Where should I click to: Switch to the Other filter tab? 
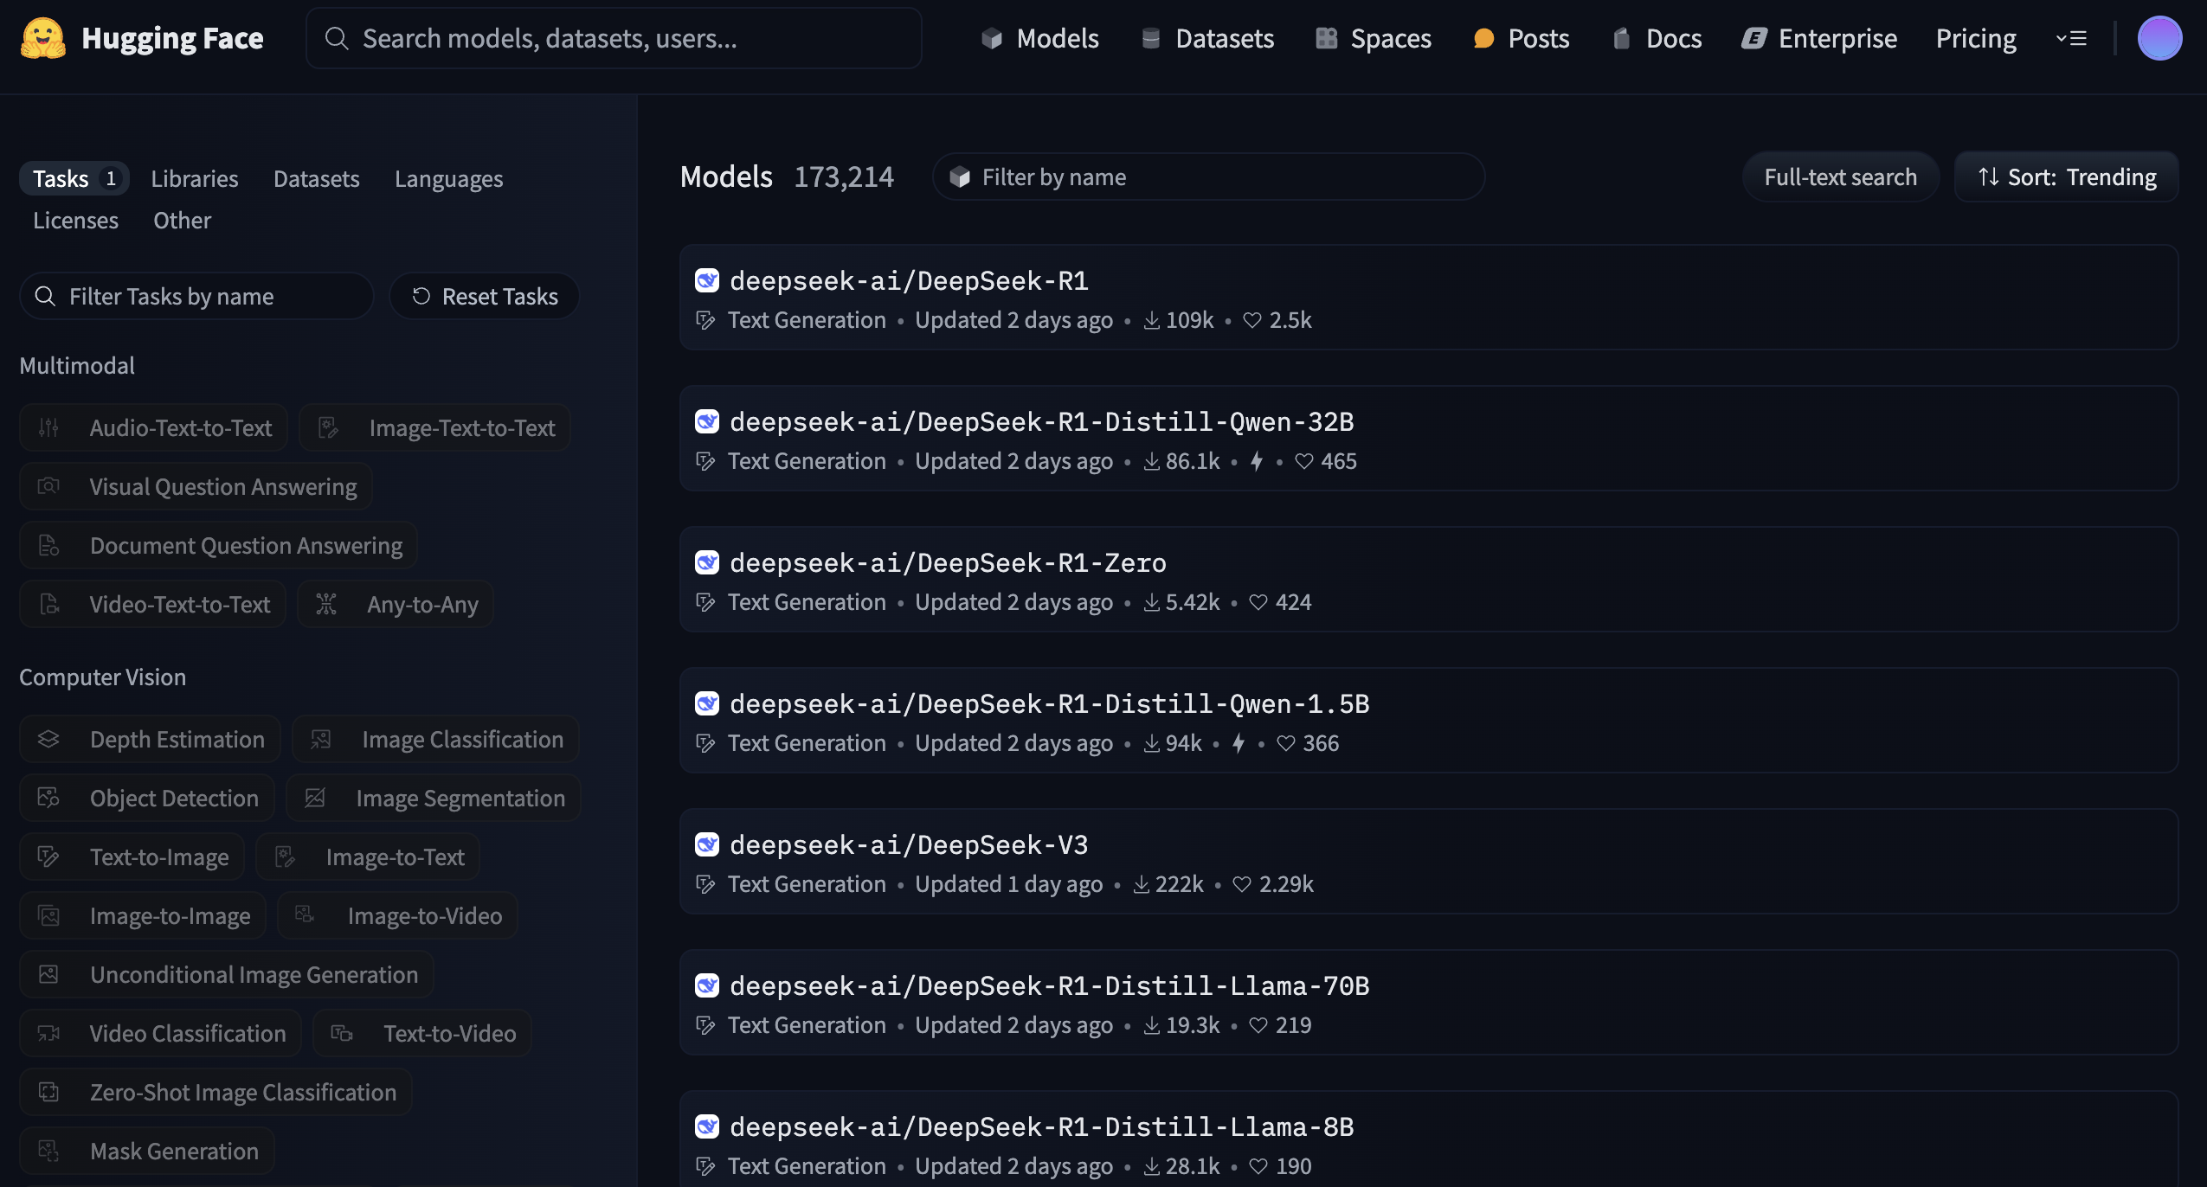click(182, 220)
